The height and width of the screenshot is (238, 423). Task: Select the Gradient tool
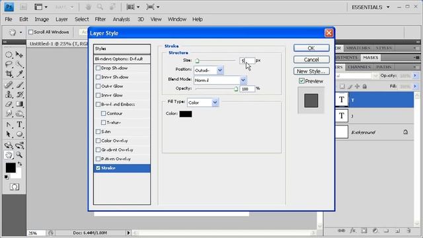[19, 104]
